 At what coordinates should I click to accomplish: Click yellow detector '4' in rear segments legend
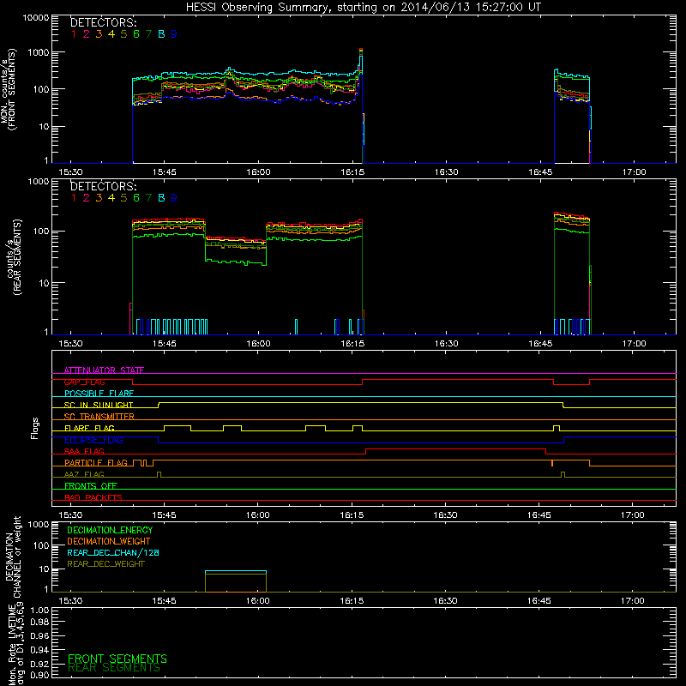point(111,198)
